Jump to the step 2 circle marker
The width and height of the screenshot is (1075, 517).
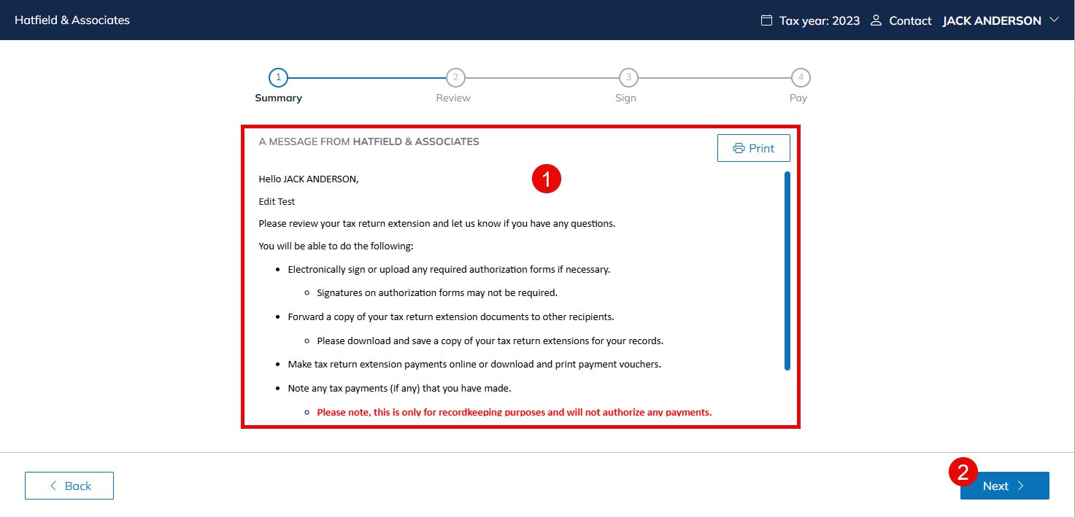[455, 77]
